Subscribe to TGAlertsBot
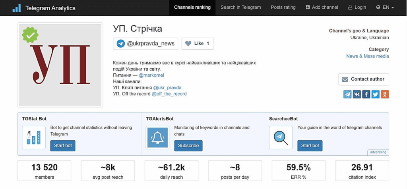This screenshot has height=189, width=407. click(188, 146)
